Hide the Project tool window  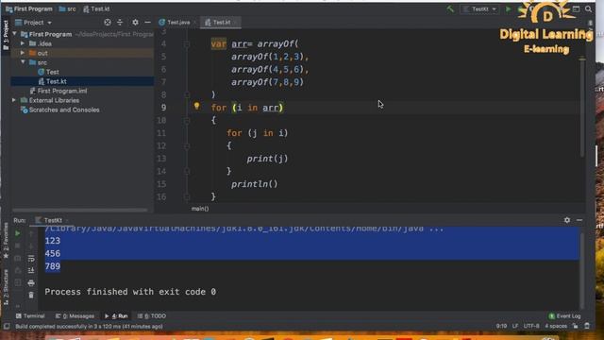tap(147, 23)
